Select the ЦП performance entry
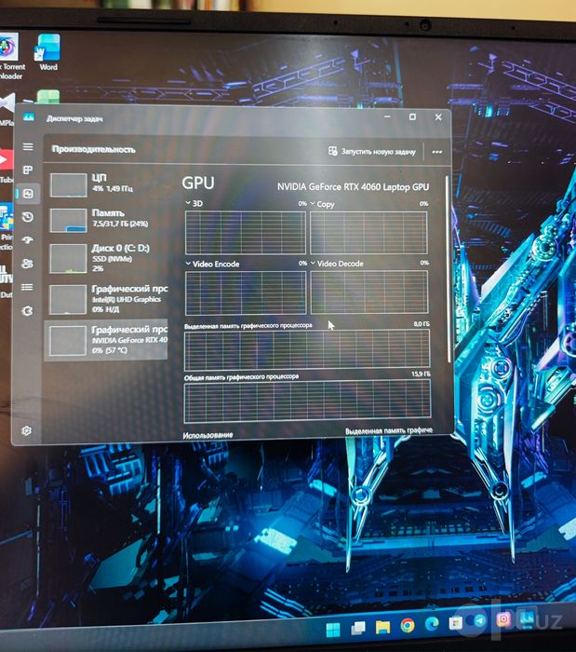576x652 pixels. [x=106, y=184]
